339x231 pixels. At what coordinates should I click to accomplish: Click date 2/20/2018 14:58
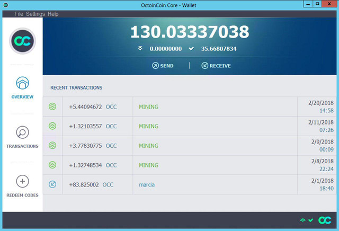[321, 106]
